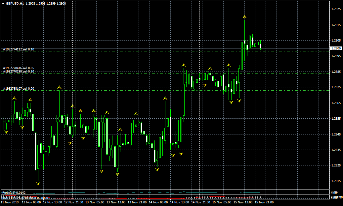Select the down fractal arrow just above 13 Nov 05:00
Image resolution: width=343 pixels, height=206 pixels.
[x=102, y=171]
